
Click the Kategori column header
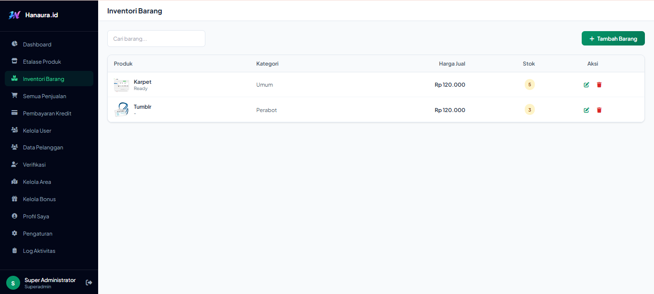click(268, 64)
